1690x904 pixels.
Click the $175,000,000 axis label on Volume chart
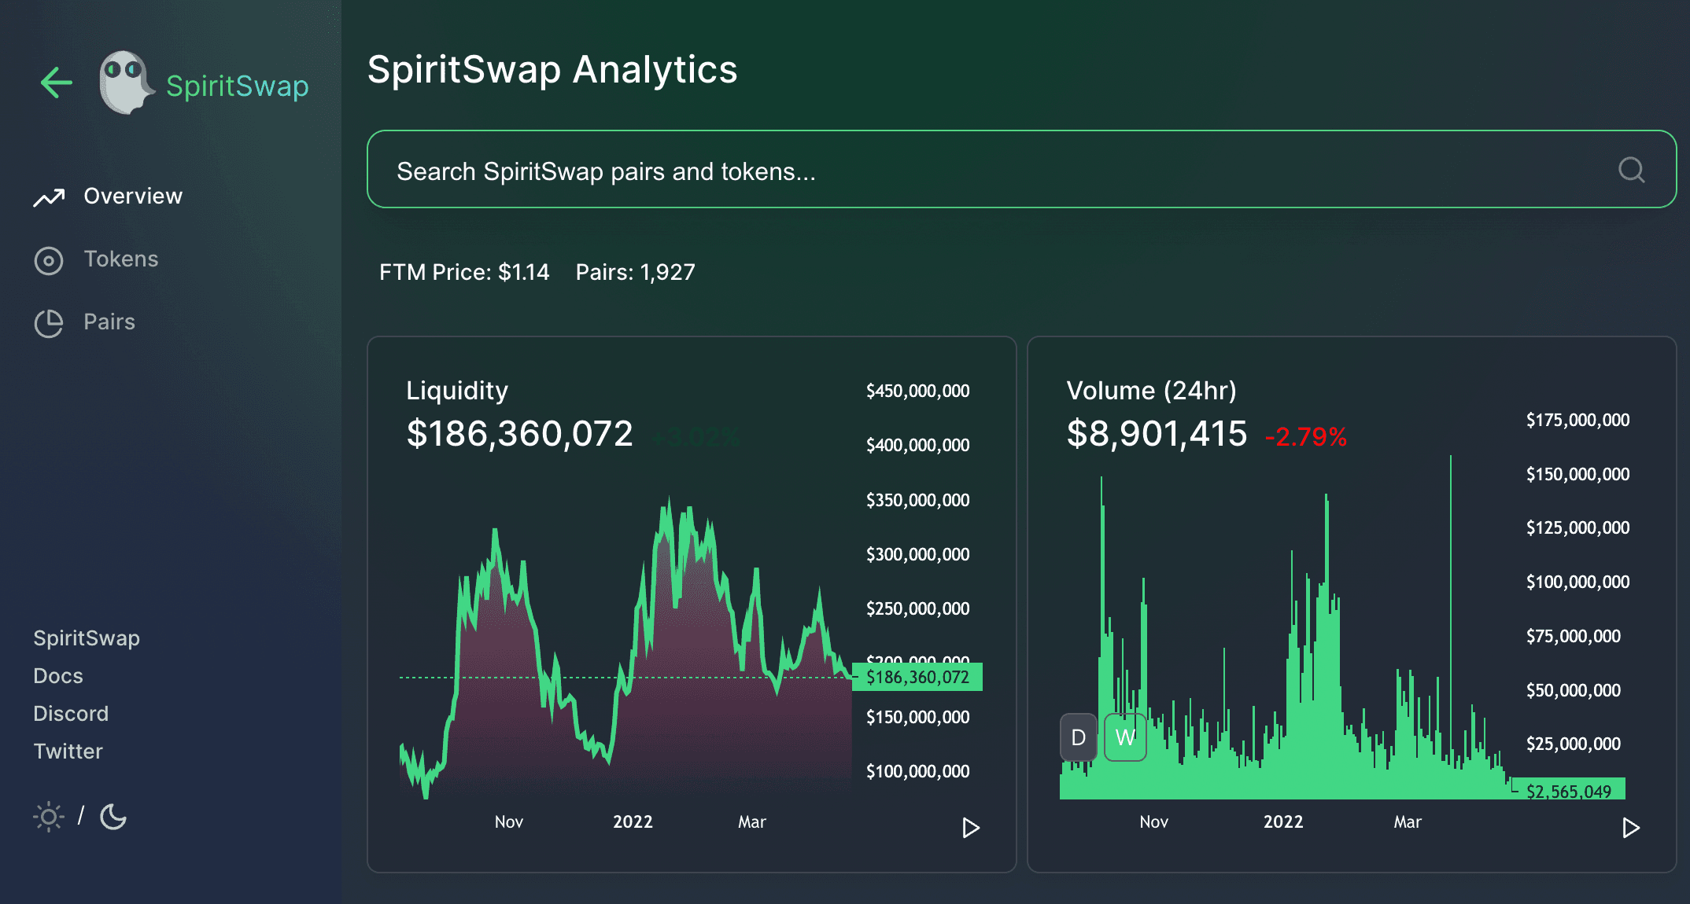[x=1577, y=420]
